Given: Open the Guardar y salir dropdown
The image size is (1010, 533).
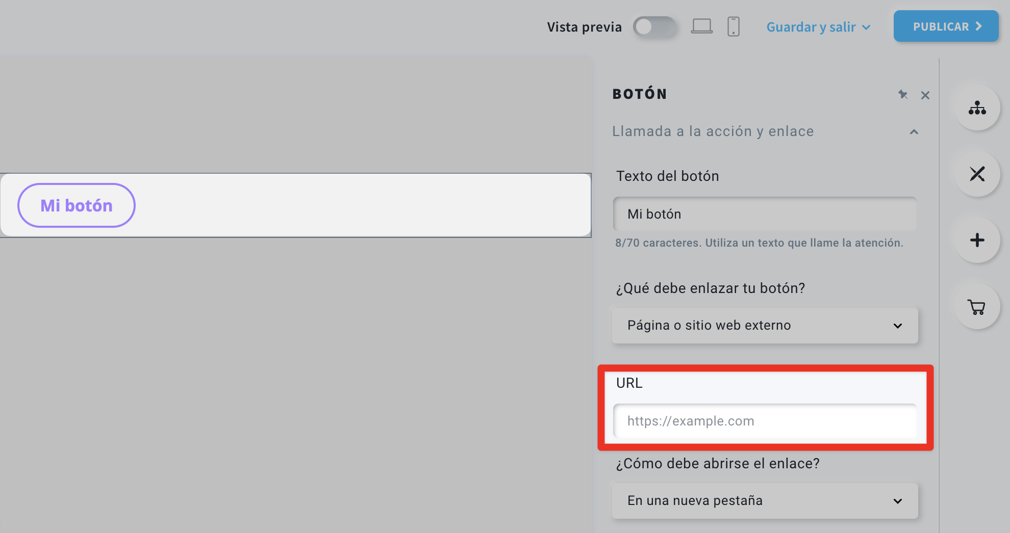Looking at the screenshot, I should (818, 27).
